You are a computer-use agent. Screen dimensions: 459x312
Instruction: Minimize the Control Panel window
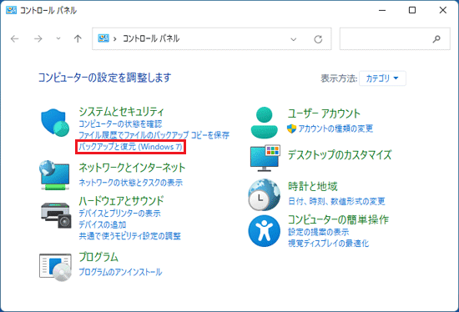coord(382,10)
